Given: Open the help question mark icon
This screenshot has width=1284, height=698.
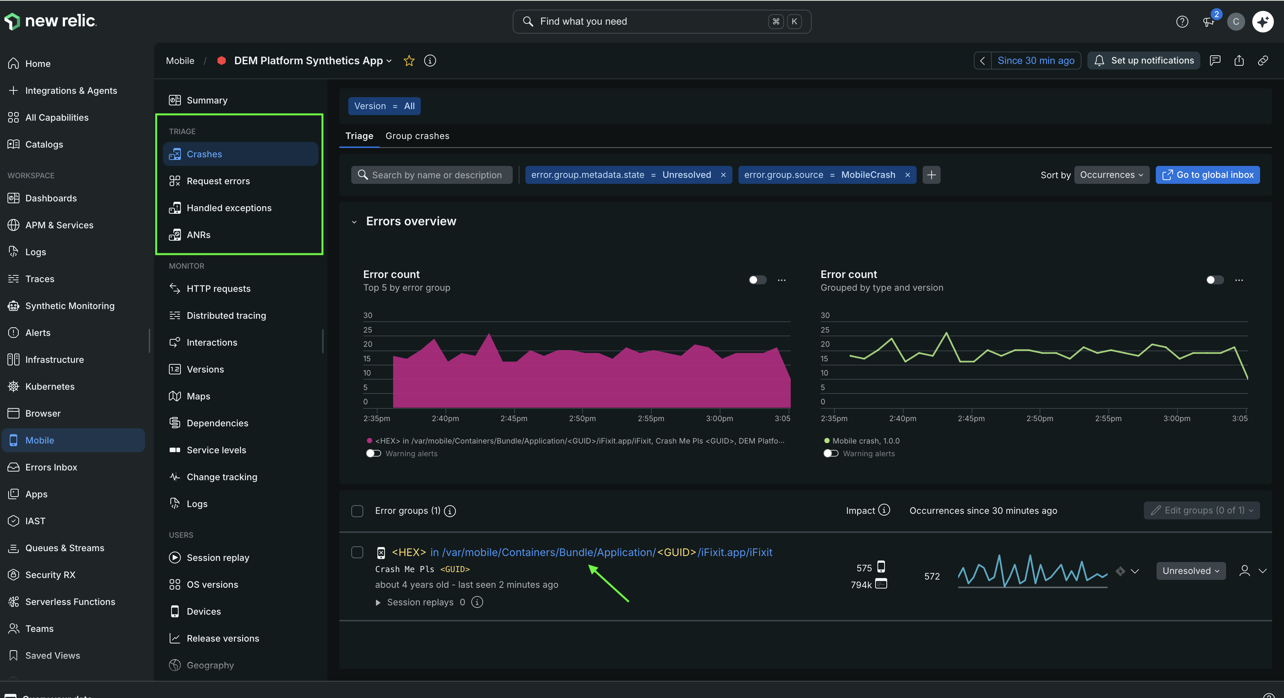Looking at the screenshot, I should (x=1182, y=21).
